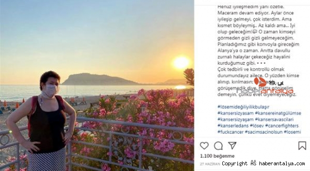Open hashtag #kansersavascilari
This screenshot has height=171, width=310.
[274, 120]
